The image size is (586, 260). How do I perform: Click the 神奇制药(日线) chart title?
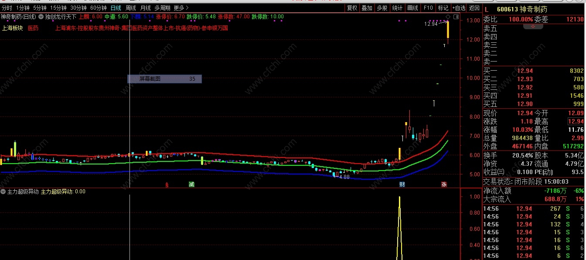(x=19, y=17)
